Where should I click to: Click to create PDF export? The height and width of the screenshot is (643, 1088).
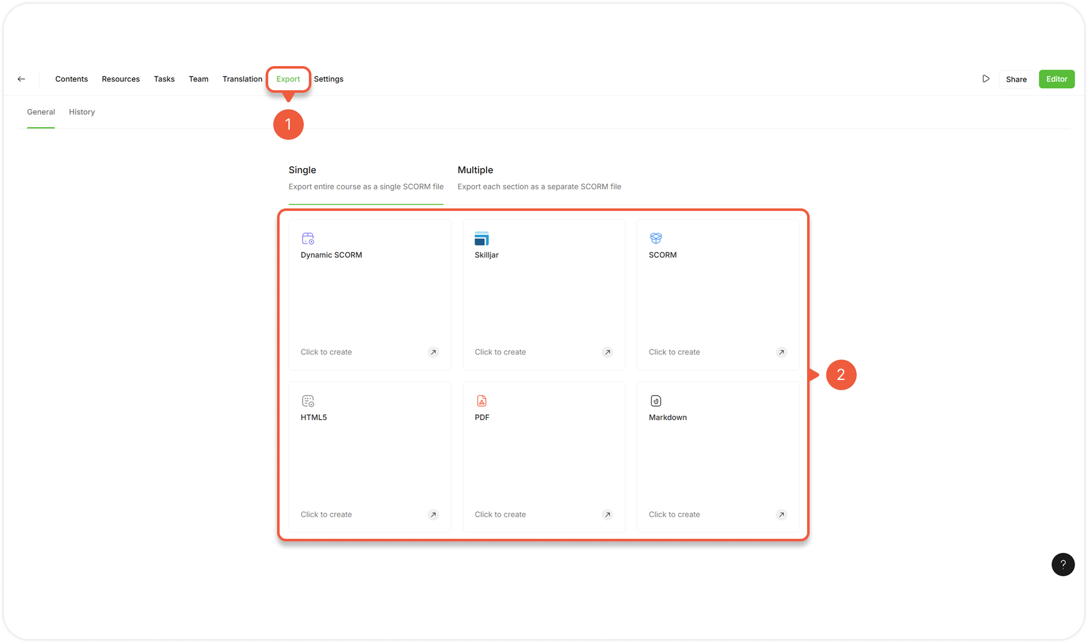500,514
